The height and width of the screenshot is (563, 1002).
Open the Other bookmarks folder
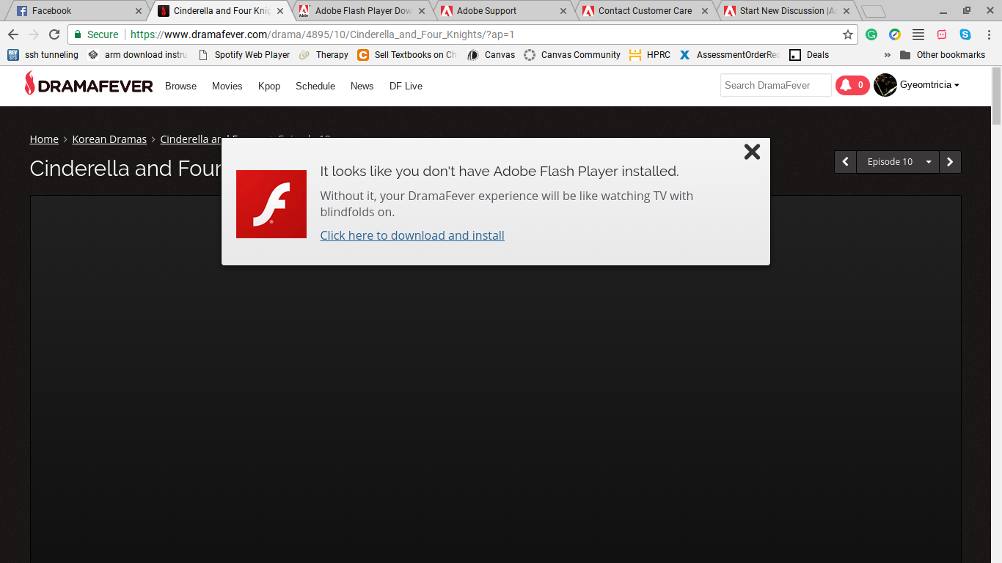pyautogui.click(x=943, y=55)
